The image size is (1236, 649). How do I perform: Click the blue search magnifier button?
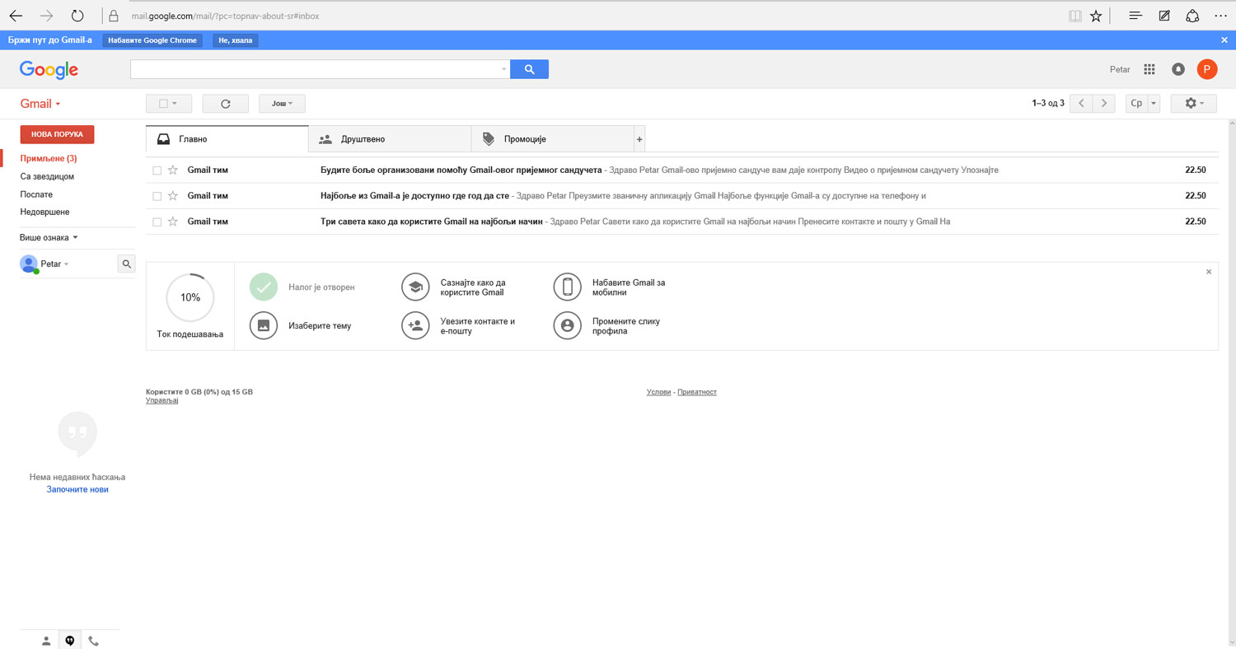click(x=529, y=69)
